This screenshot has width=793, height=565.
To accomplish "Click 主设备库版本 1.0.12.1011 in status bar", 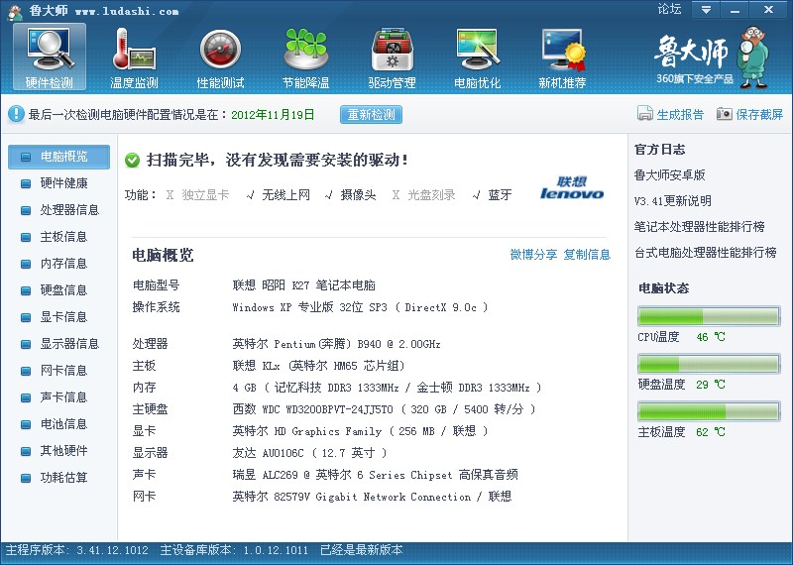I will point(234,550).
